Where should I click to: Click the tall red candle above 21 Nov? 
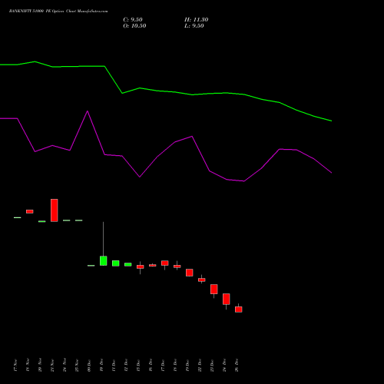tap(55, 210)
